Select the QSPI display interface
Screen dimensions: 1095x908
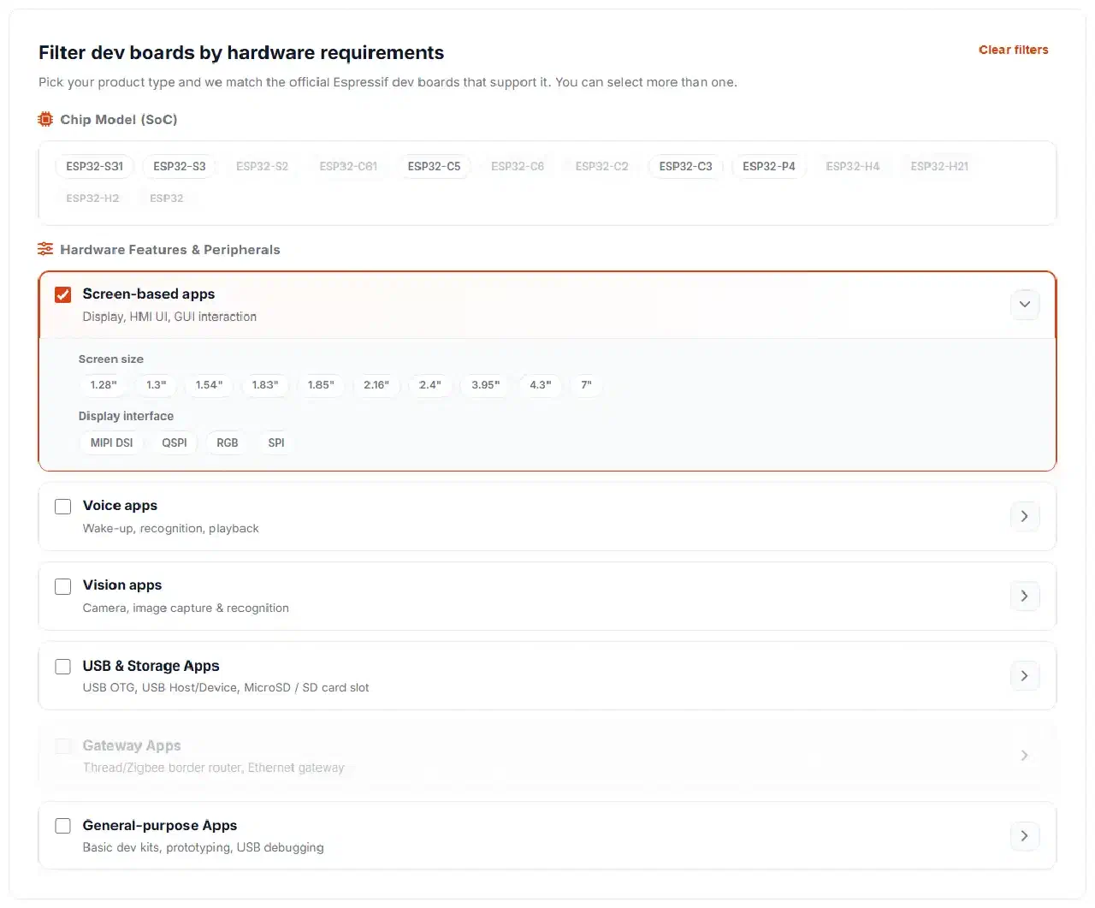coord(175,442)
